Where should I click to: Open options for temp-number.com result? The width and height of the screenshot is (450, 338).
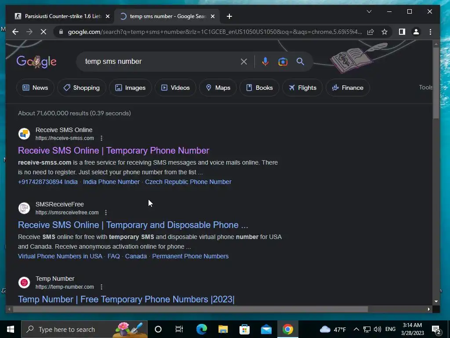102,287
